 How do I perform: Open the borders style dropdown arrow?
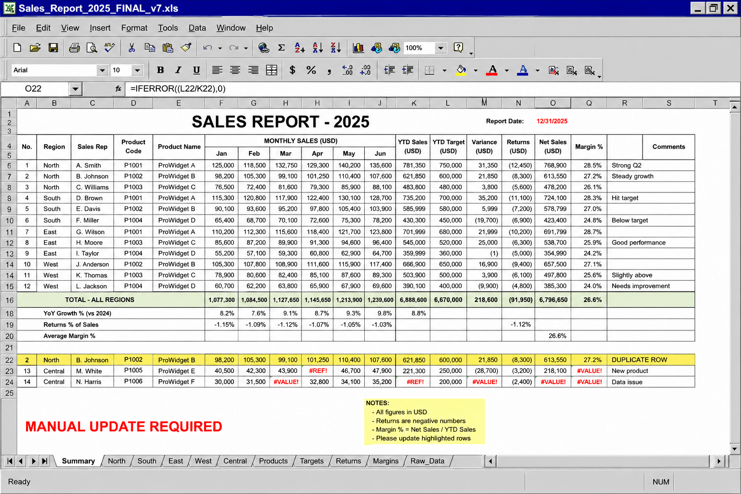[x=444, y=70]
